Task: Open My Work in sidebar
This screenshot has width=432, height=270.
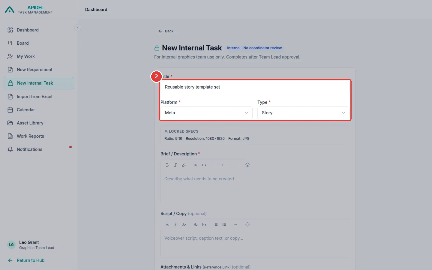Action: 39,56
